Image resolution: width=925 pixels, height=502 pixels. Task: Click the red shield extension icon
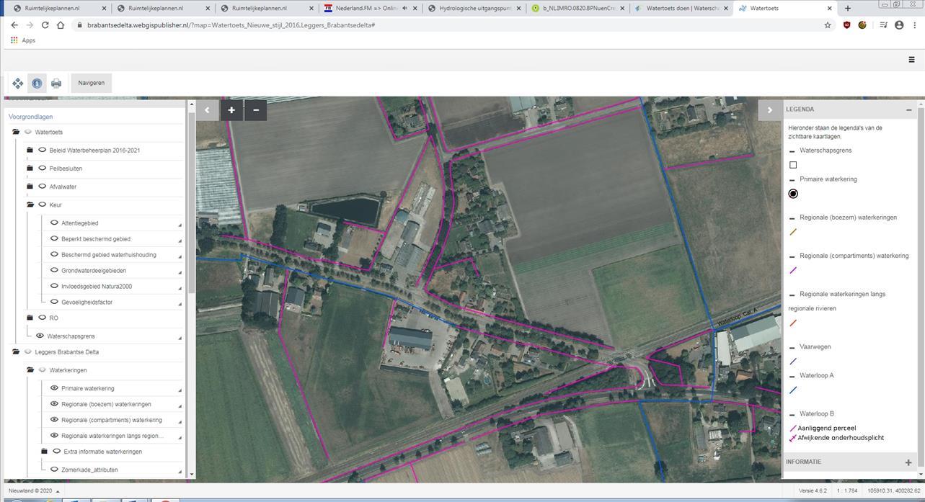point(847,25)
